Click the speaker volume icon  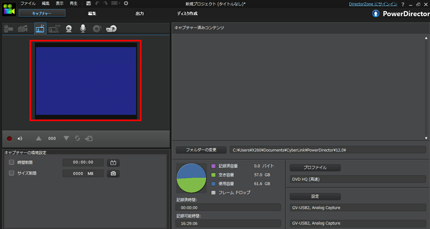(20, 139)
